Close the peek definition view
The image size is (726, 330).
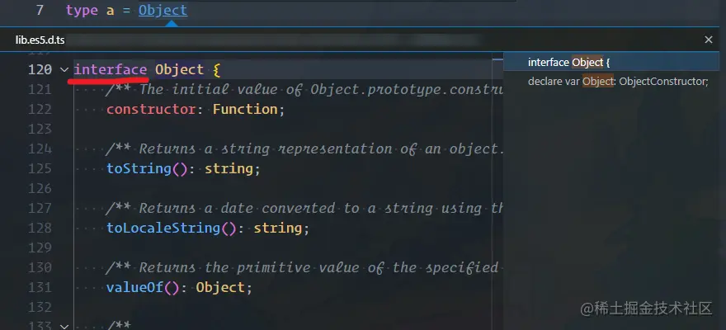click(x=708, y=40)
